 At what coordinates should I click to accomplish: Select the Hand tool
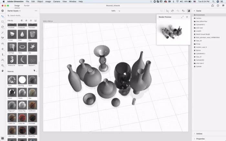3,71
